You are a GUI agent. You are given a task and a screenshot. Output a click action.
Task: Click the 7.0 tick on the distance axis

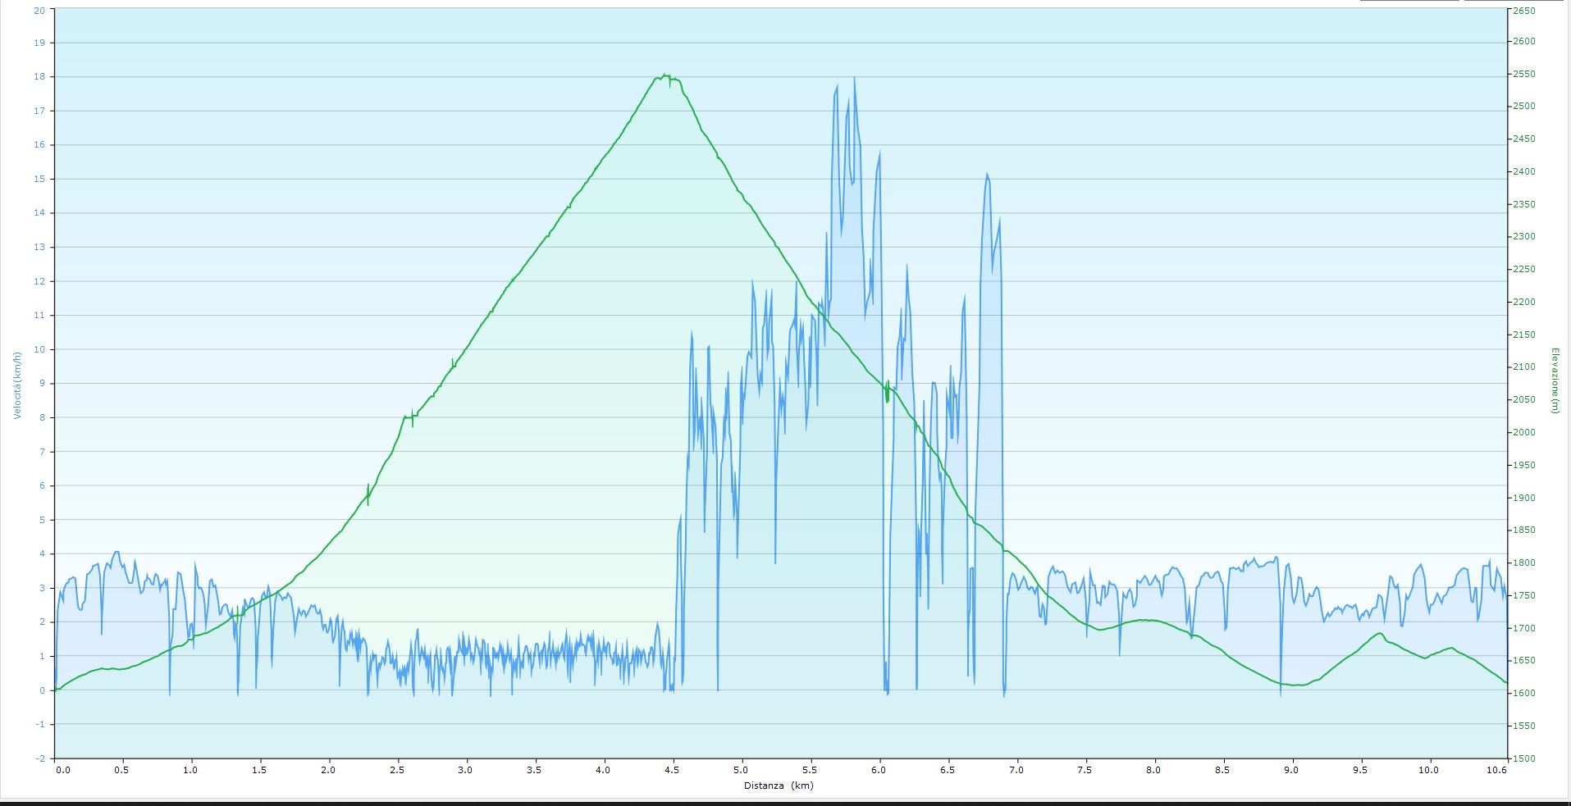coord(1016,770)
